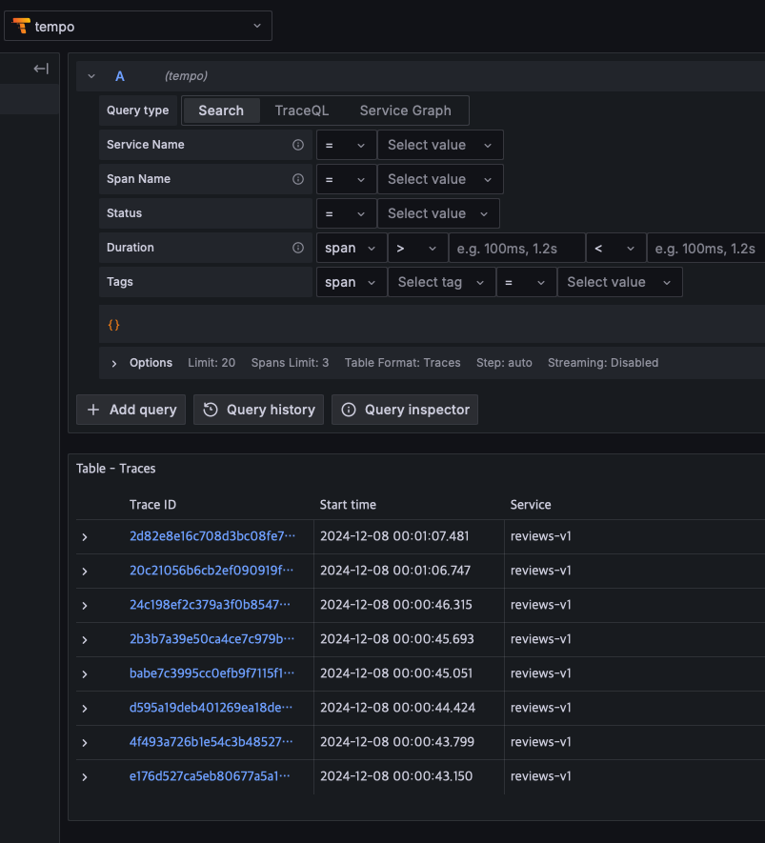Select the Search query type
765x843 pixels.
point(221,110)
